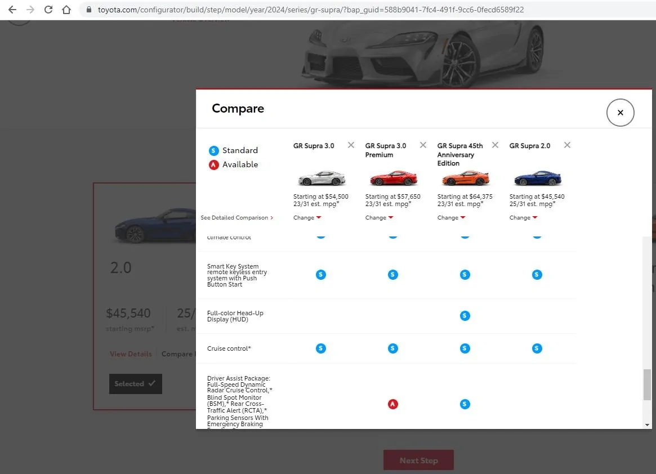Click Smart Key standard icon for GR Supra 2.0
The width and height of the screenshot is (656, 474).
click(x=537, y=275)
